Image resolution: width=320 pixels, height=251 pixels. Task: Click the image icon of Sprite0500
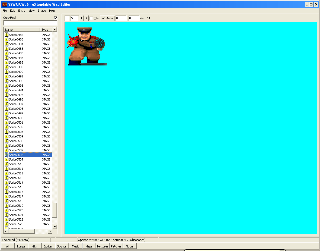tap(7, 118)
